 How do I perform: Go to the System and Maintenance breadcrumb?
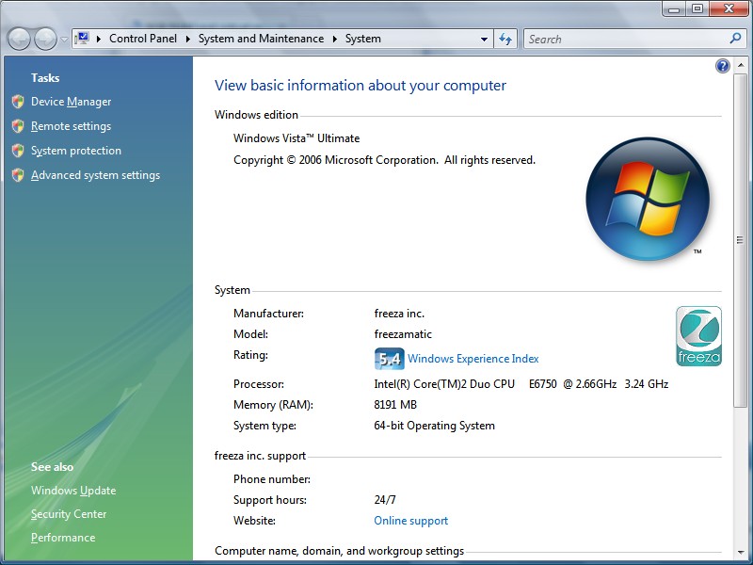pos(261,40)
